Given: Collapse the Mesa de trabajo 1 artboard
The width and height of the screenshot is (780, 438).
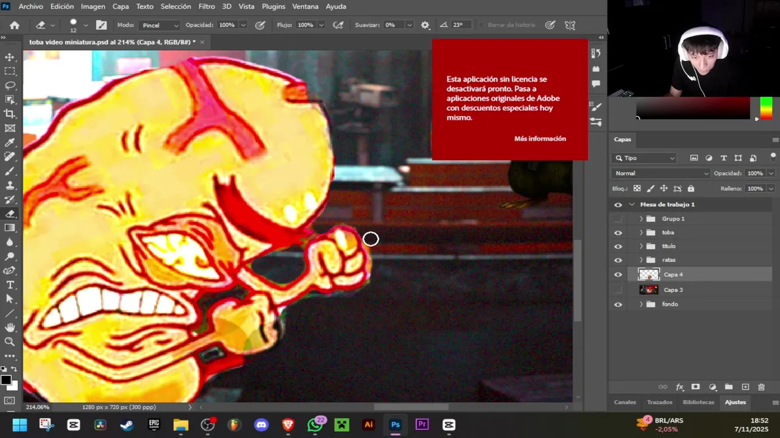Looking at the screenshot, I should [x=632, y=205].
